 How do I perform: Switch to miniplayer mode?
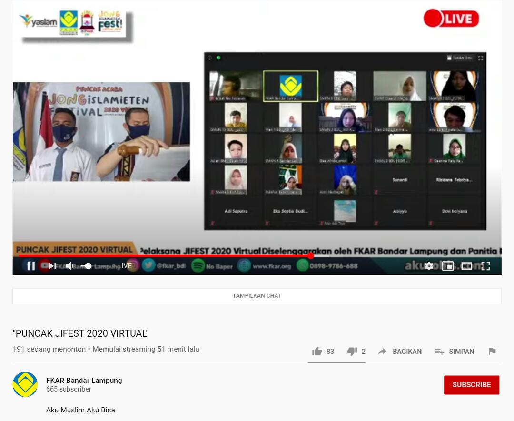pos(448,266)
